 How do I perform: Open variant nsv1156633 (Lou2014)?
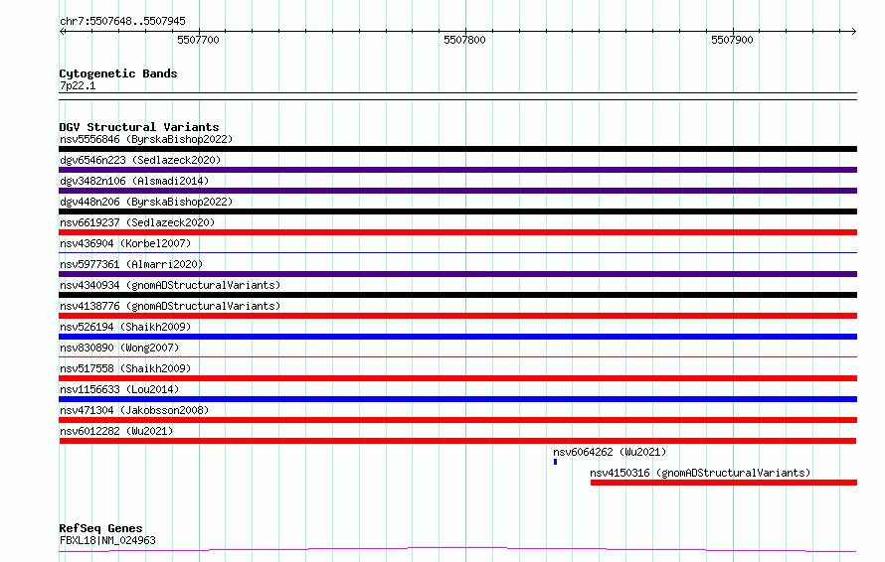119,389
